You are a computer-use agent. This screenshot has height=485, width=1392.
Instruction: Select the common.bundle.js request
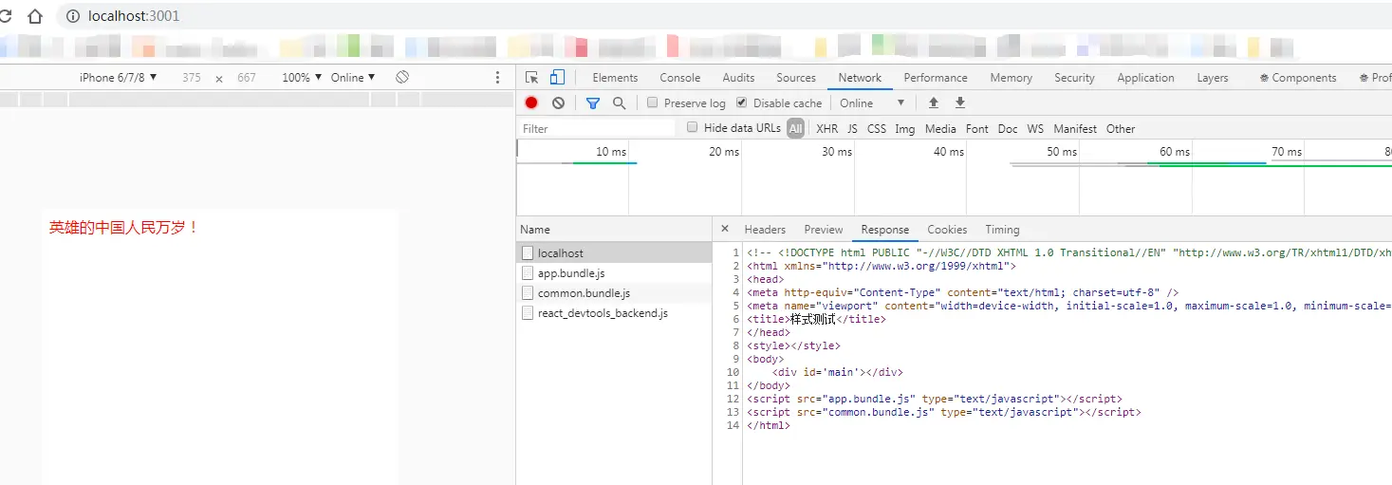click(614, 293)
